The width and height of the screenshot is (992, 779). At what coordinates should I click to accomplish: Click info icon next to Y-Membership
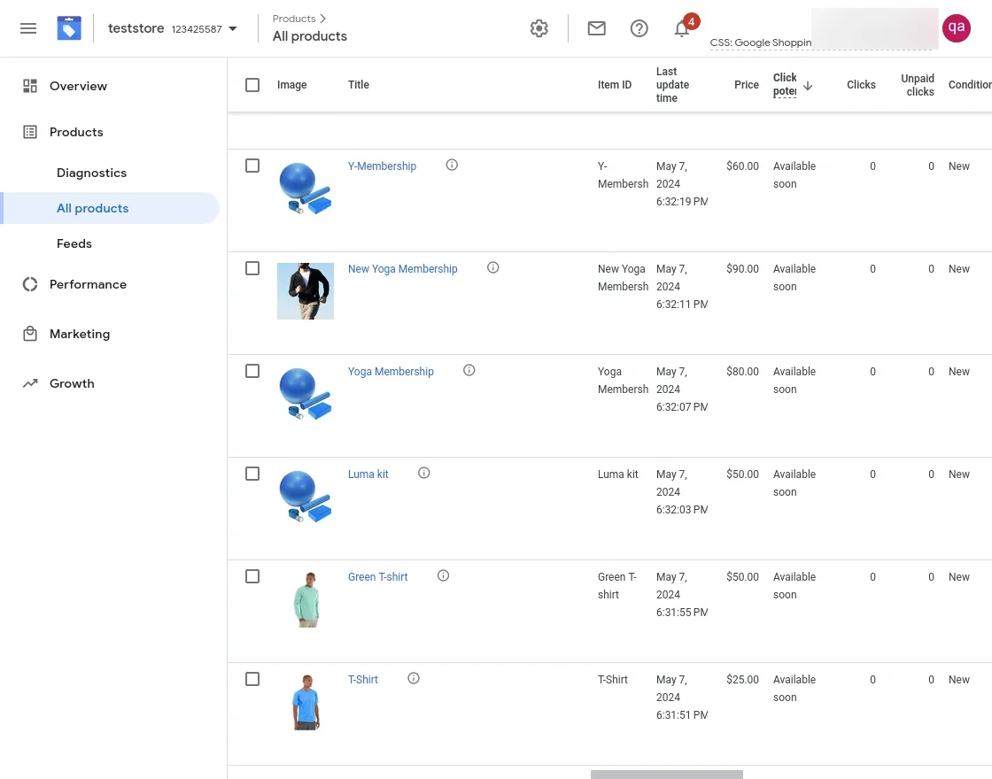point(452,165)
